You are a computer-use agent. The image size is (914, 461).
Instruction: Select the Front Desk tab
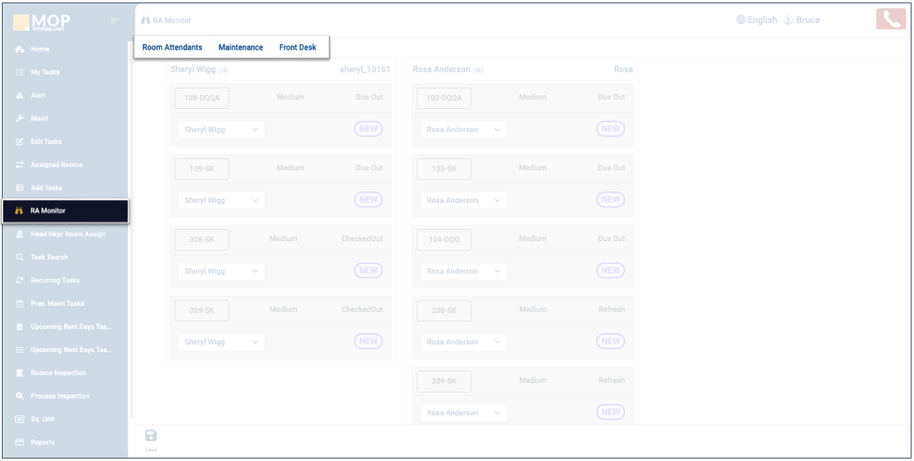[x=297, y=47]
